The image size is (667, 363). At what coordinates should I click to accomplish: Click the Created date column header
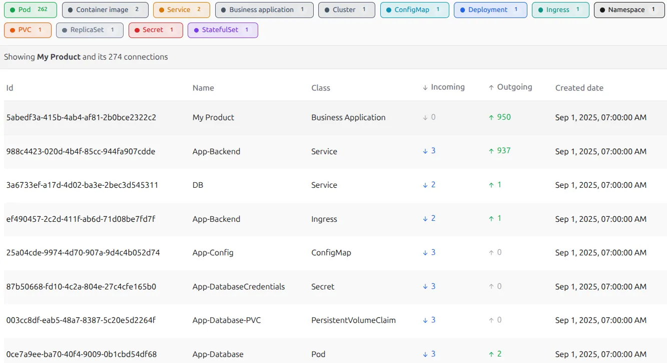tap(579, 88)
